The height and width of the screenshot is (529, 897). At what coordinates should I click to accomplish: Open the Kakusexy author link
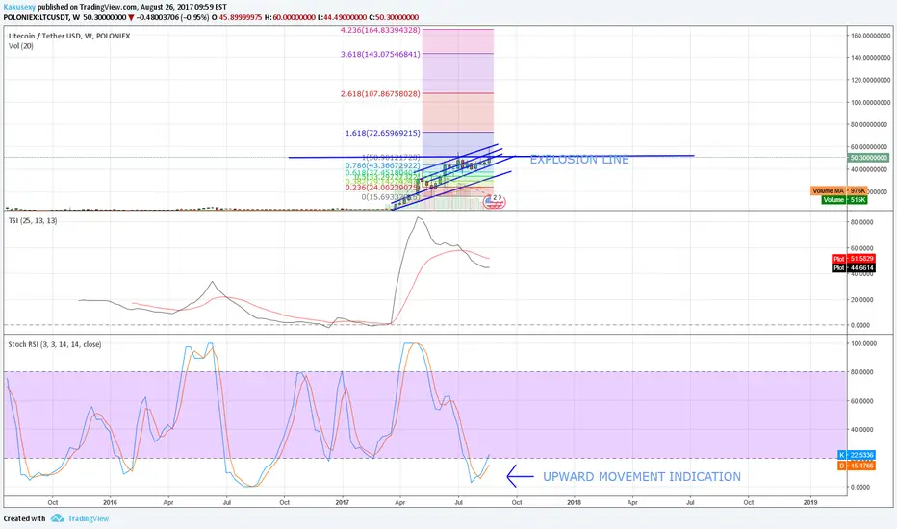pos(19,8)
